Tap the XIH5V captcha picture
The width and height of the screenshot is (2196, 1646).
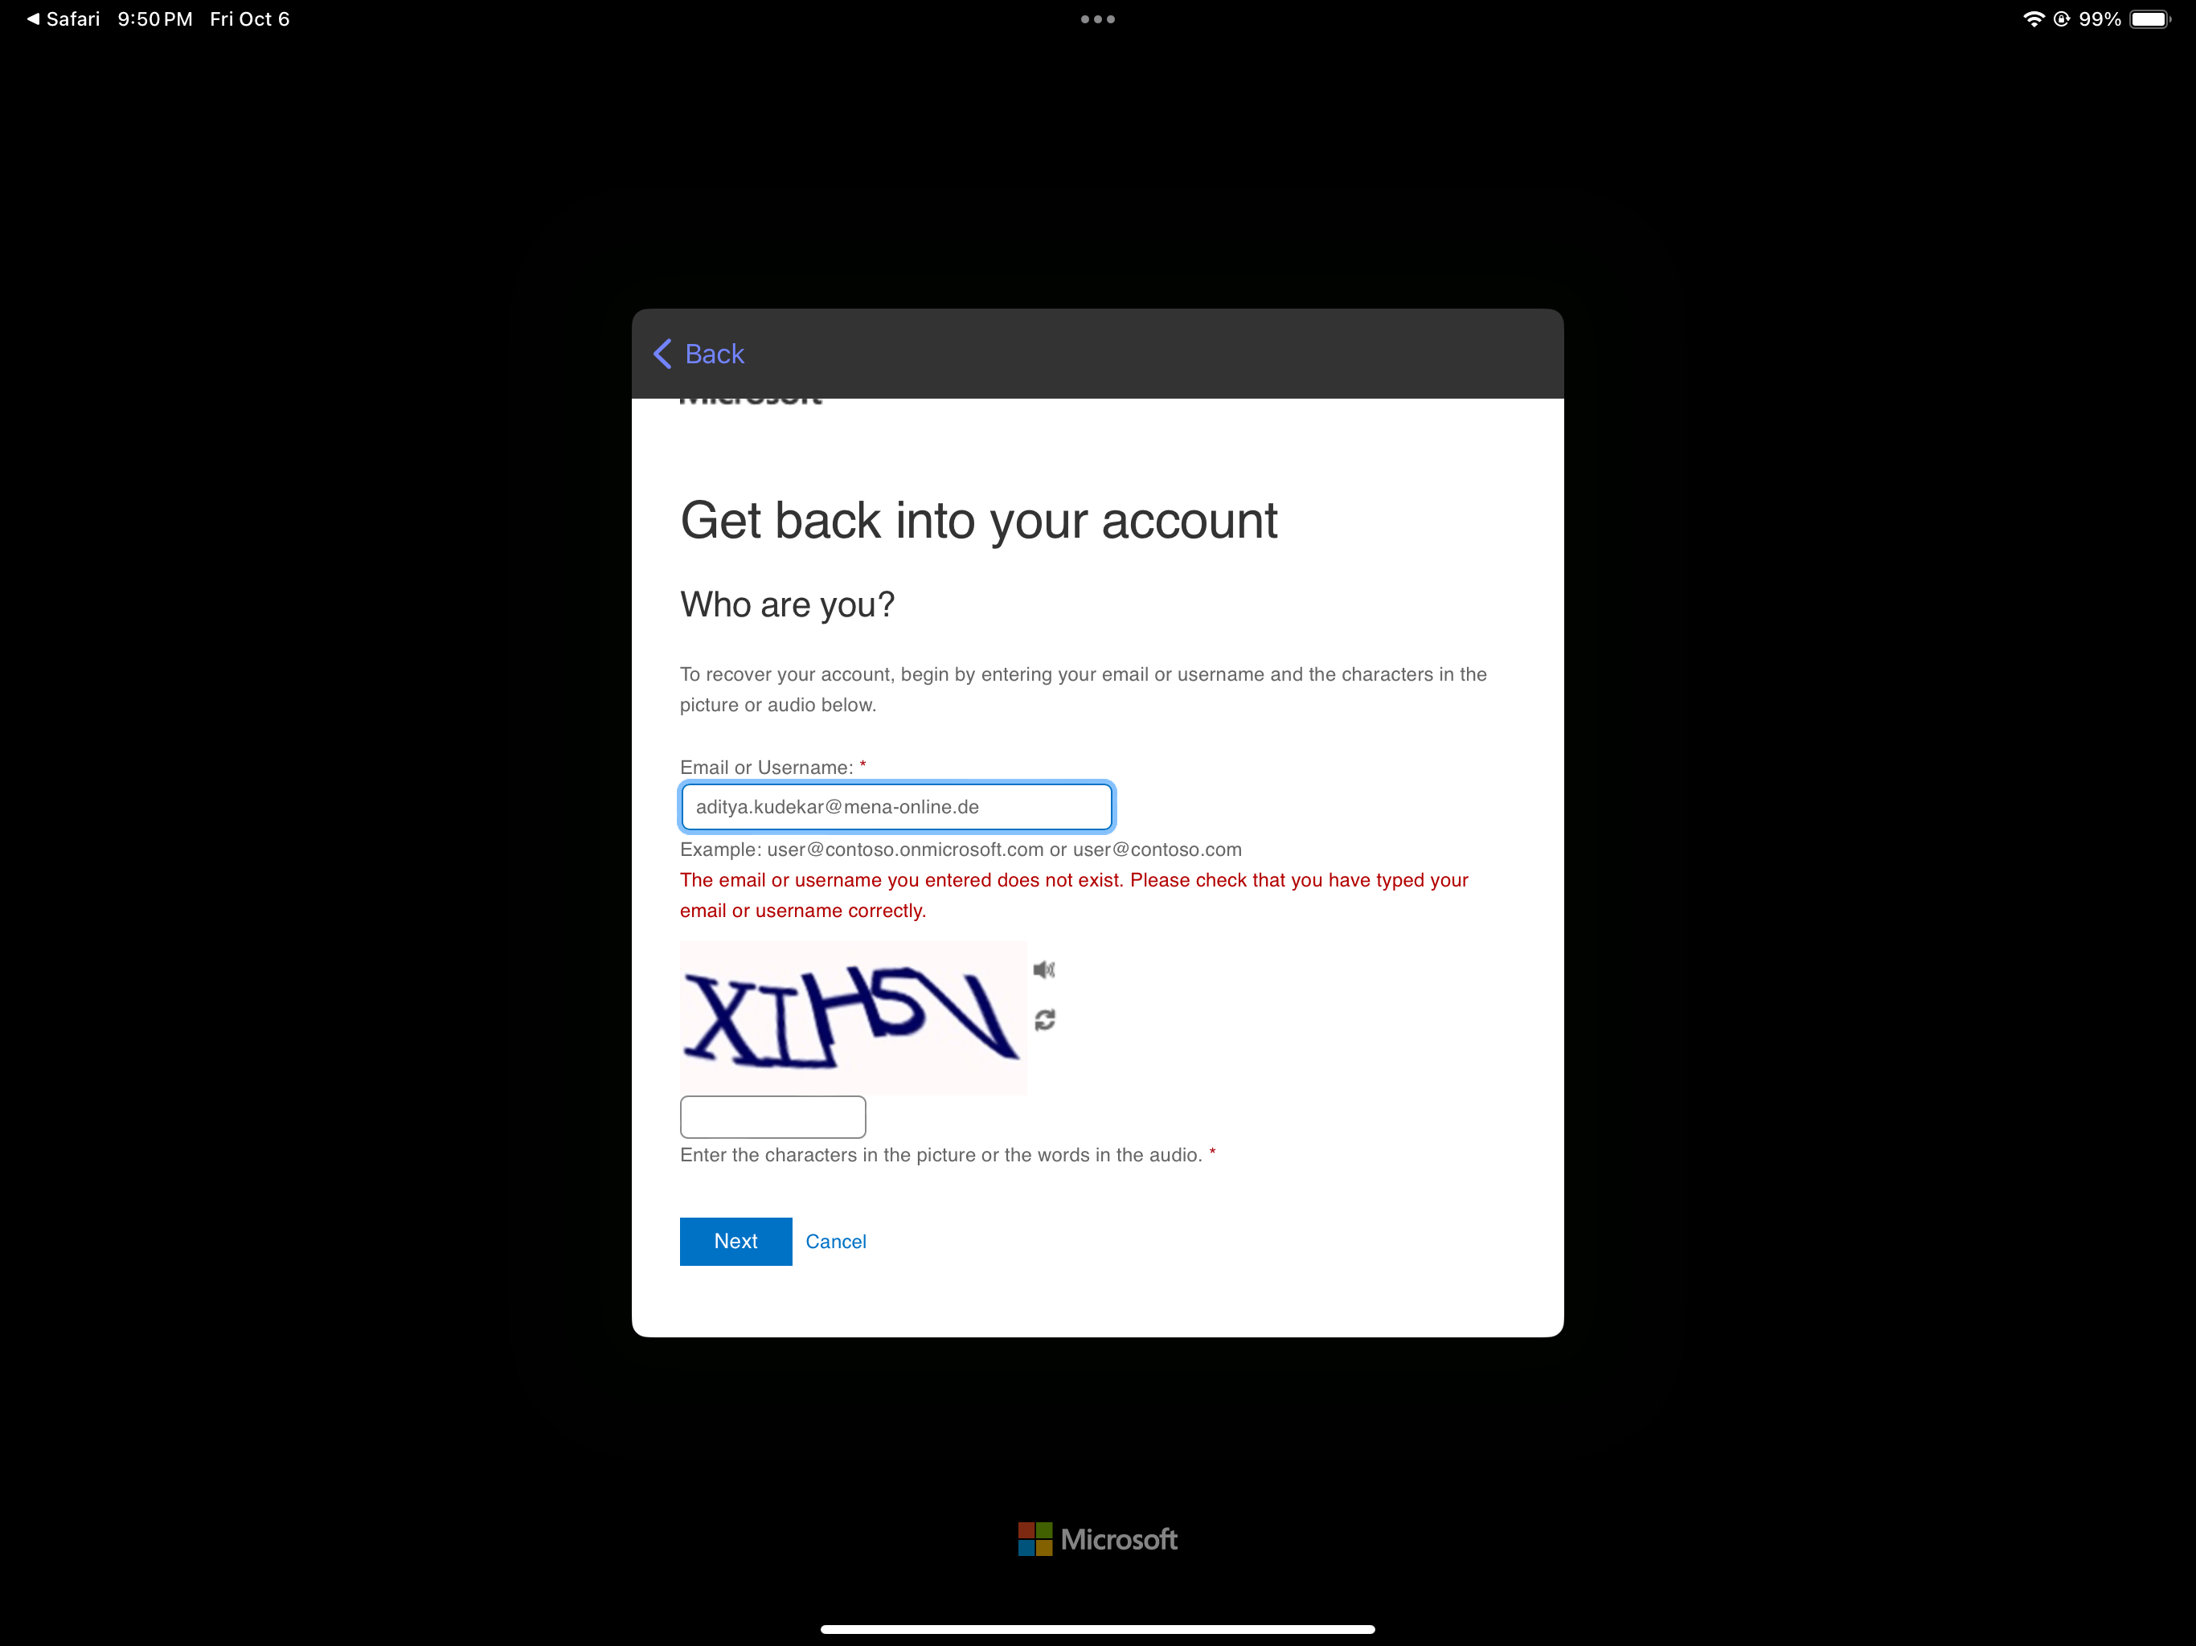tap(852, 1017)
